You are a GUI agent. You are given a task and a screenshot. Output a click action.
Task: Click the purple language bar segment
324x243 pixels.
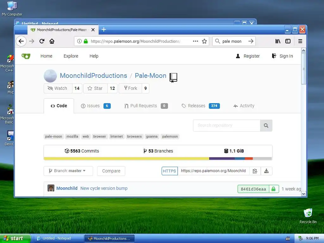(222, 159)
